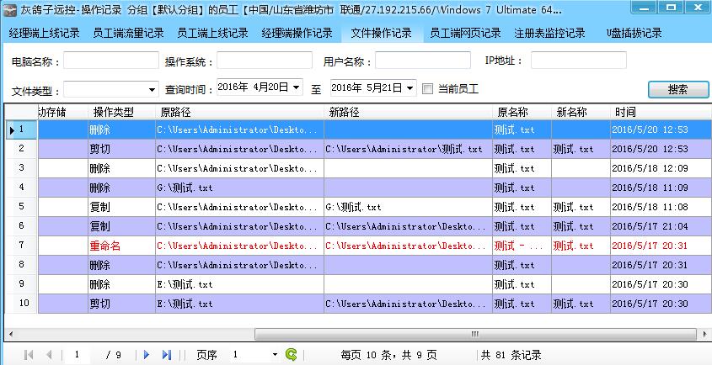Enable the 当前员工 checkbox
Image resolution: width=712 pixels, height=365 pixels.
(428, 89)
